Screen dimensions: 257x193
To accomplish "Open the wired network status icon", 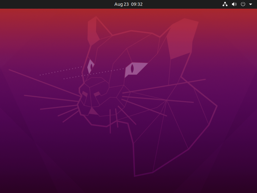I will [225, 4].
